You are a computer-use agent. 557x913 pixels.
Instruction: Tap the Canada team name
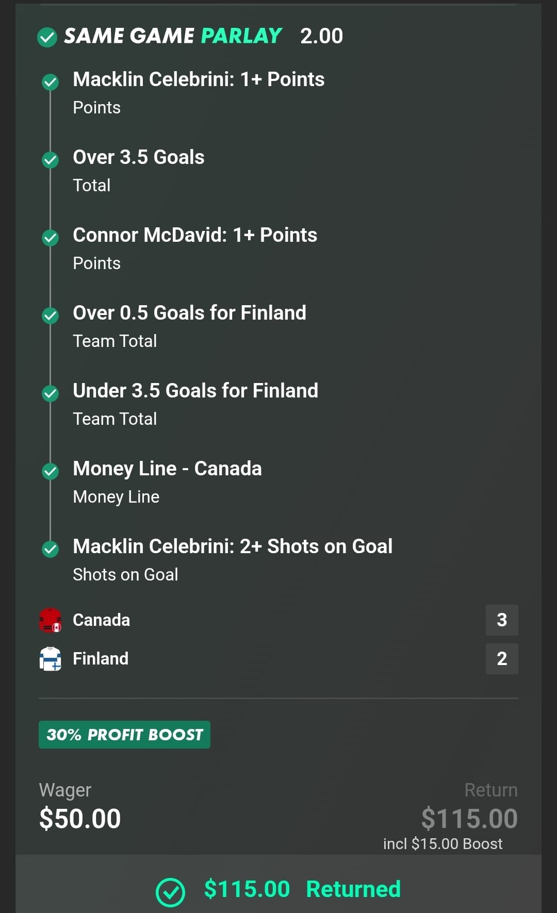pyautogui.click(x=101, y=620)
